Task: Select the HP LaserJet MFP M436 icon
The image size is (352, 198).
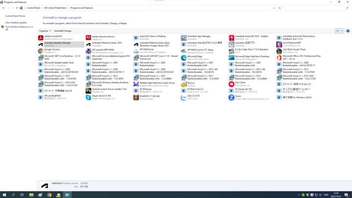Action: pos(88,51)
